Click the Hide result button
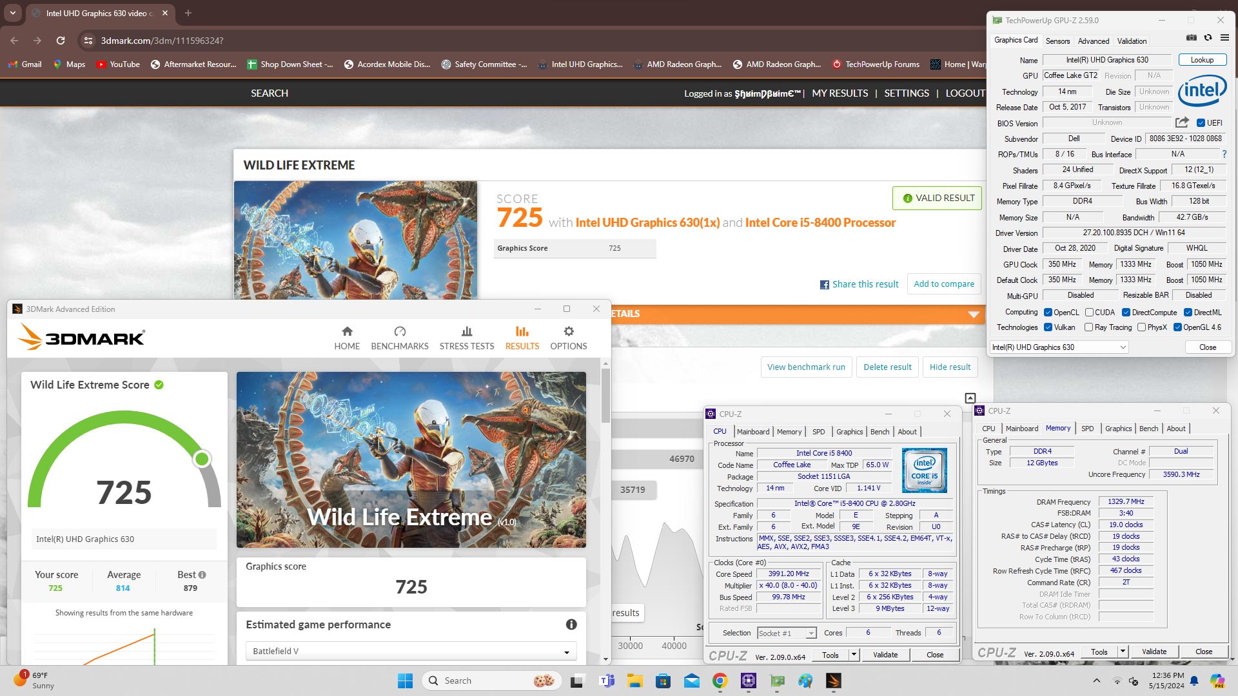Screen dimensions: 1238x696 pos(950,367)
